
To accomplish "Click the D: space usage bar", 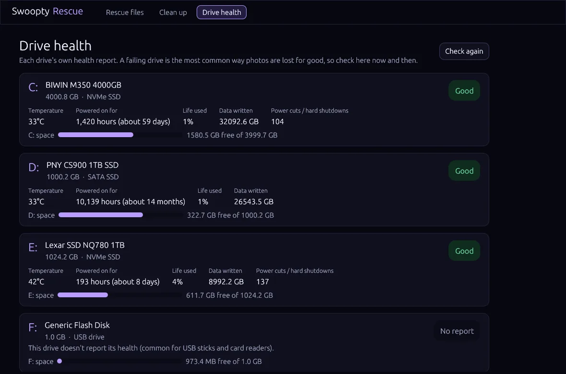I will coord(120,215).
